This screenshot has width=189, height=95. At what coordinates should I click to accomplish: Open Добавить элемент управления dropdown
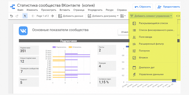(x=151, y=16)
